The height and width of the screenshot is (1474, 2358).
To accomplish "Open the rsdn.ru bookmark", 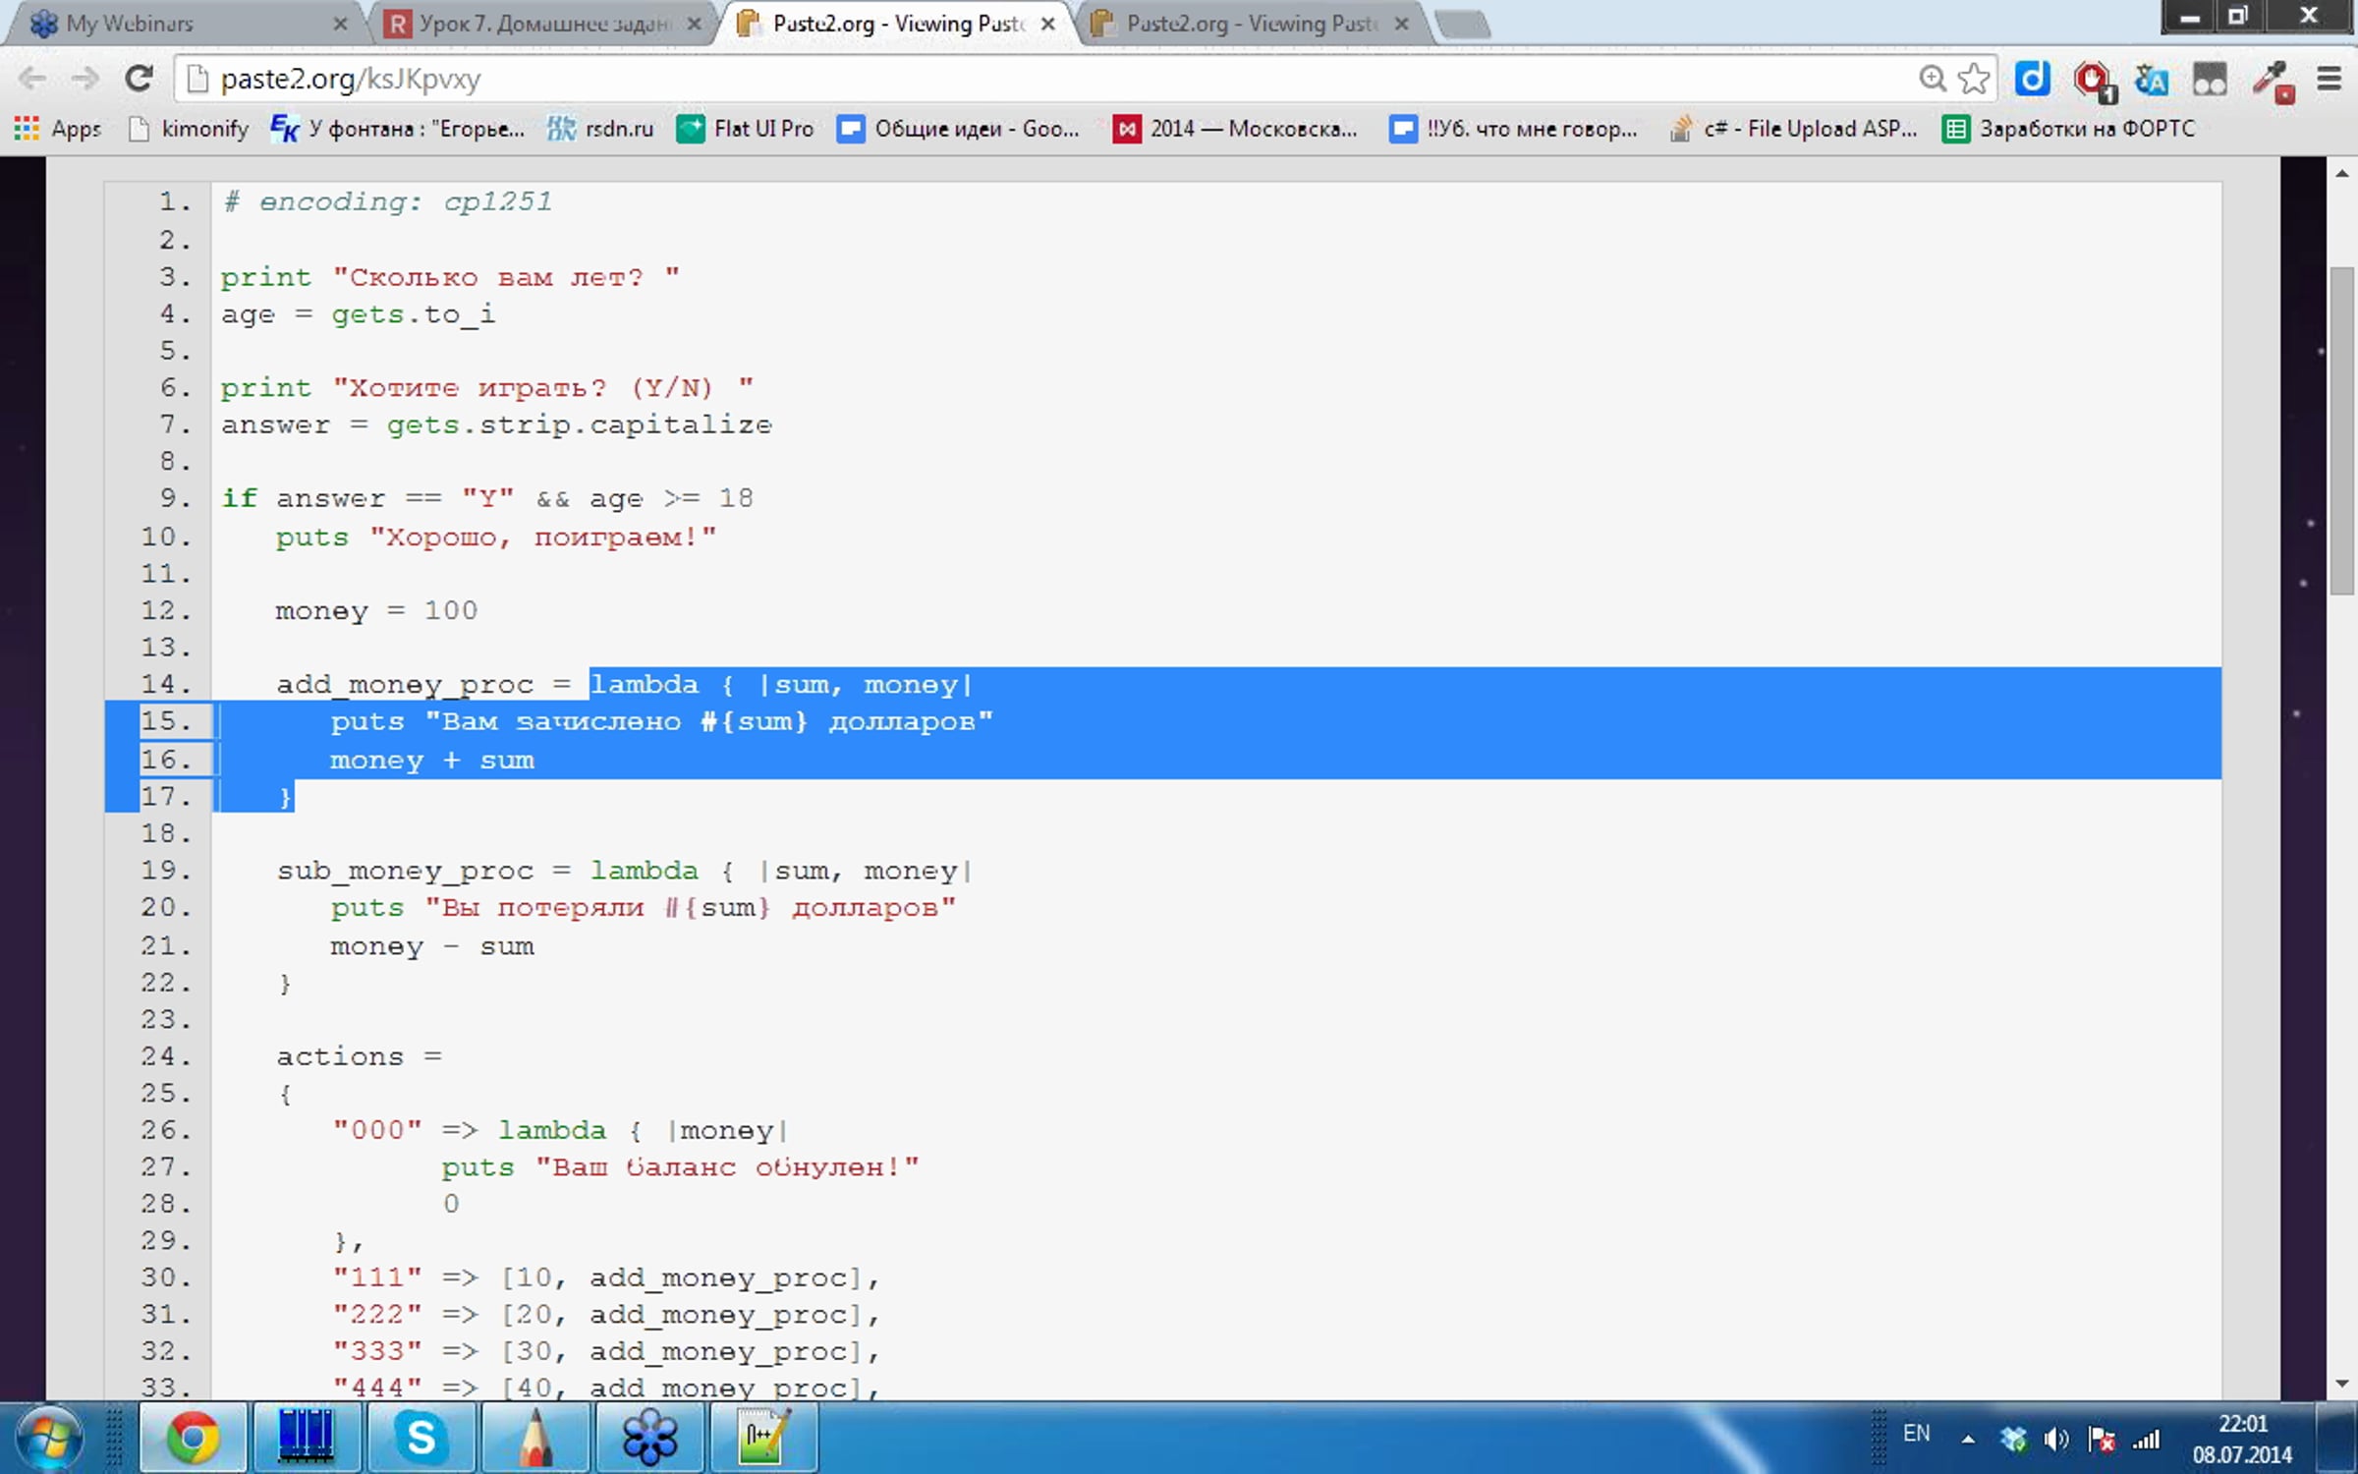I will [x=600, y=129].
